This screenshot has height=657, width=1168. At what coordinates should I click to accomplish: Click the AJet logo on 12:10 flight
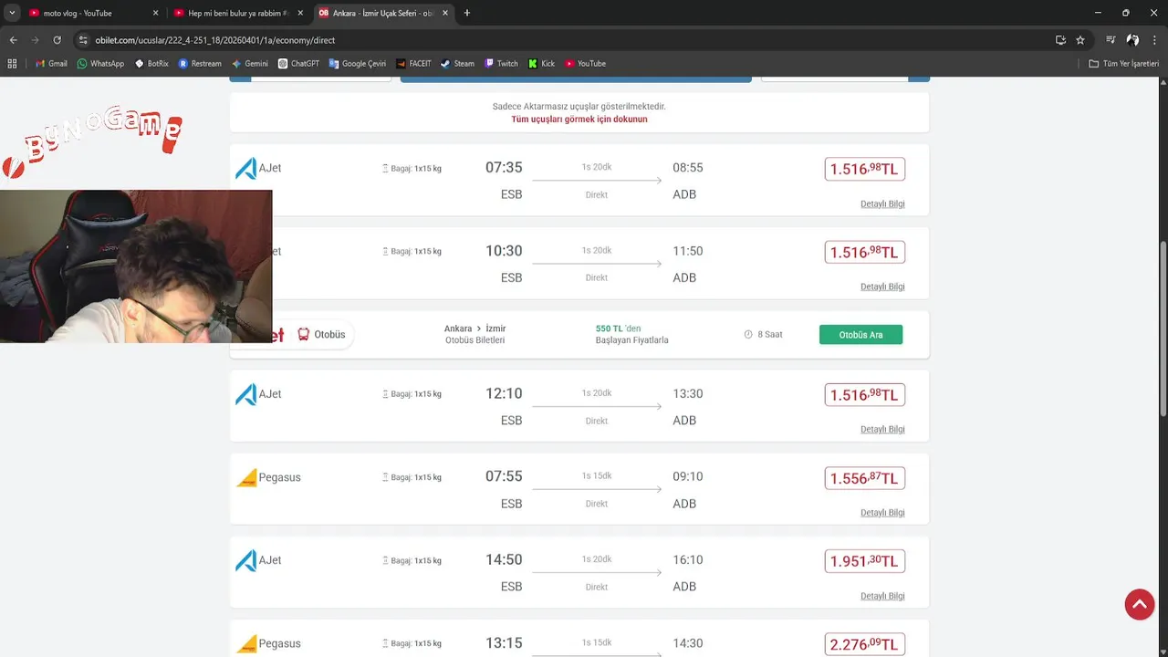click(245, 394)
